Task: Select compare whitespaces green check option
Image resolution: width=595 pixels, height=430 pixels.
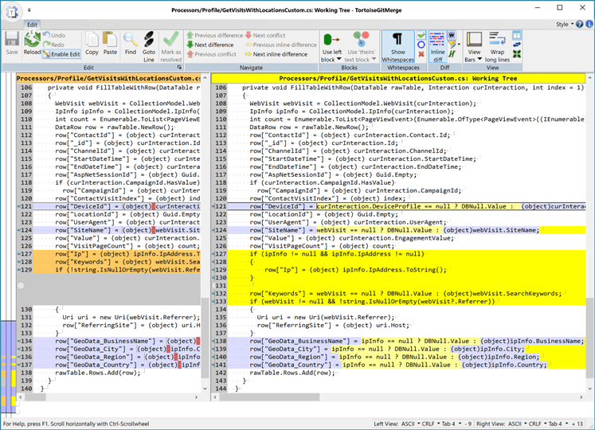Action: [421, 35]
